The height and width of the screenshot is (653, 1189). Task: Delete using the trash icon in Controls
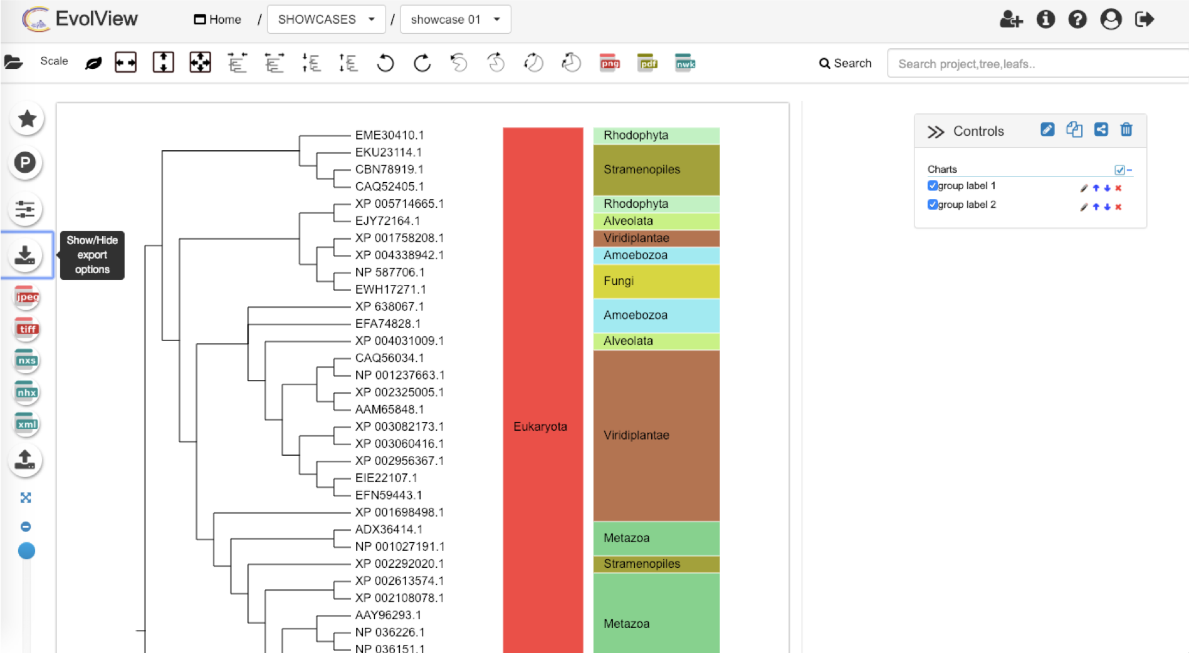click(1126, 130)
